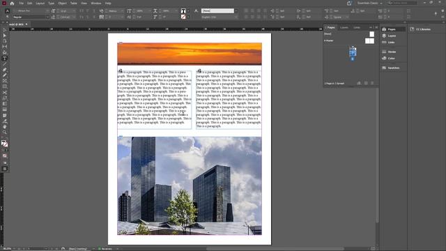446x251 pixels.
Task: Select the Rectangle Frame tool
Action: tap(5, 81)
